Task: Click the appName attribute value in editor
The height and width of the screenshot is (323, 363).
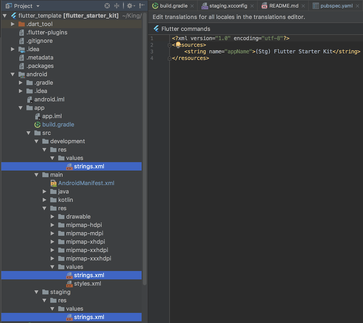Action: click(239, 51)
